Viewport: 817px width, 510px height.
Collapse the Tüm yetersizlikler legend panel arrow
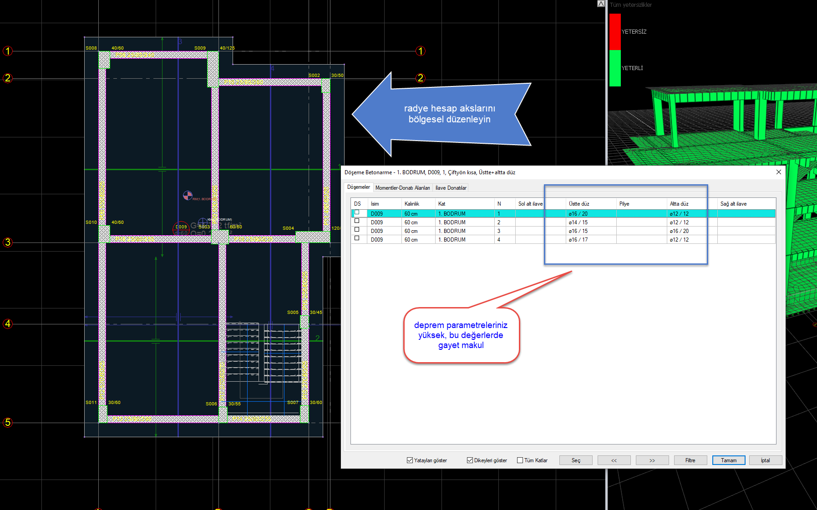(601, 4)
